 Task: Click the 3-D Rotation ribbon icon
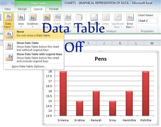coord(79,17)
